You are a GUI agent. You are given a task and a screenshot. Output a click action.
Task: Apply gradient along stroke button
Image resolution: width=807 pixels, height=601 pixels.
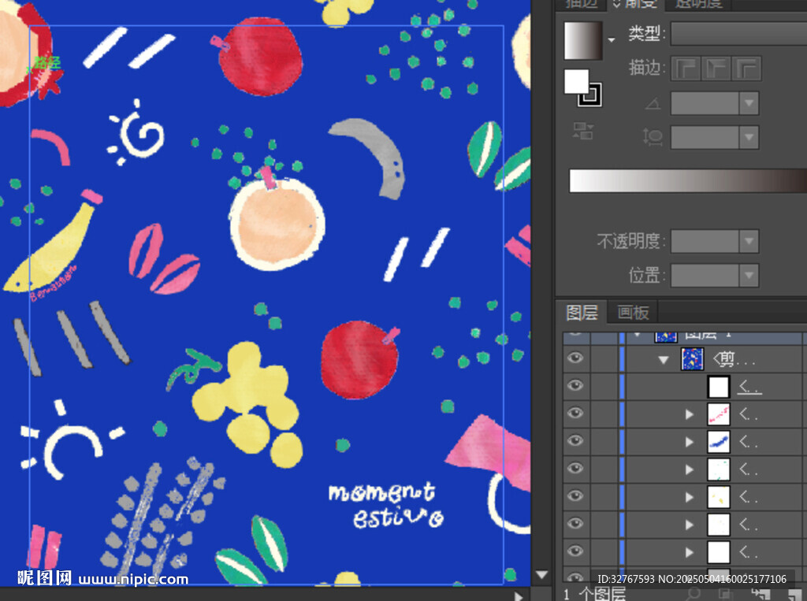[x=716, y=69]
